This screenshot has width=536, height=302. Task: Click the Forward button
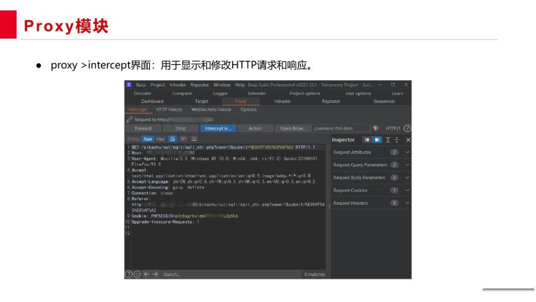click(143, 128)
